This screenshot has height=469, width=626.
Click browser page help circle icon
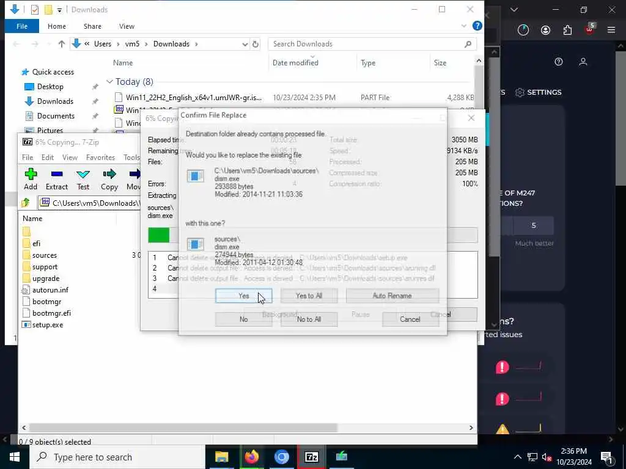tap(559, 62)
